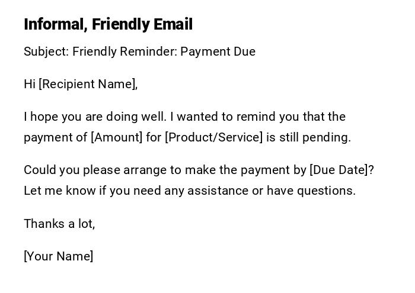Select the [Due Date] placeholder
415x293 pixels.
click(340, 170)
